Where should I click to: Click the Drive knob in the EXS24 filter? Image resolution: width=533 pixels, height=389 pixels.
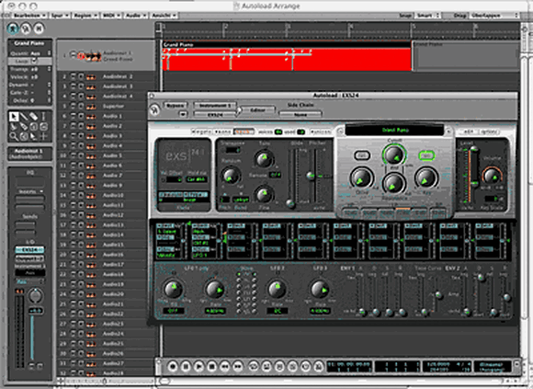[362, 178]
